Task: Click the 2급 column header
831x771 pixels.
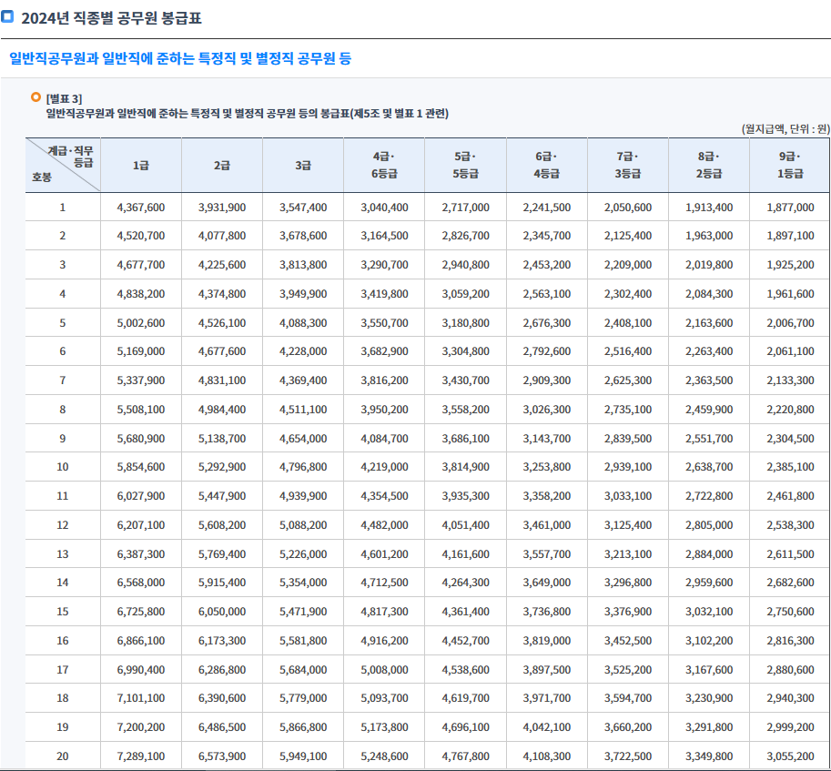Action: click(x=222, y=166)
